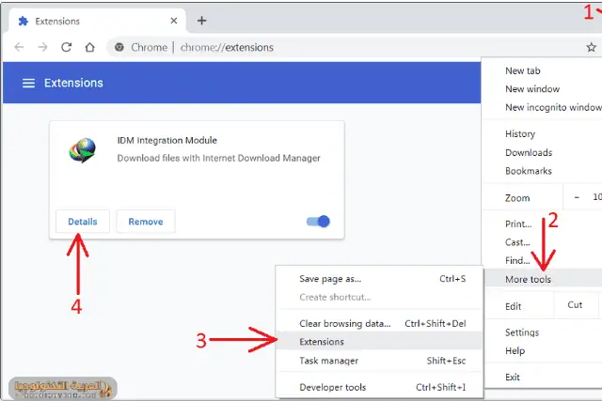
Task: Click the IDM Integration Module name
Action: click(167, 140)
